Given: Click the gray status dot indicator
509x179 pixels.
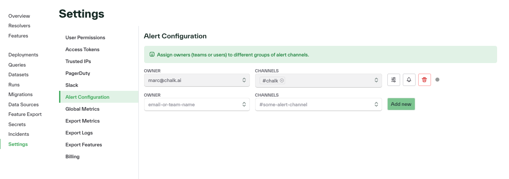Looking at the screenshot, I should [437, 80].
